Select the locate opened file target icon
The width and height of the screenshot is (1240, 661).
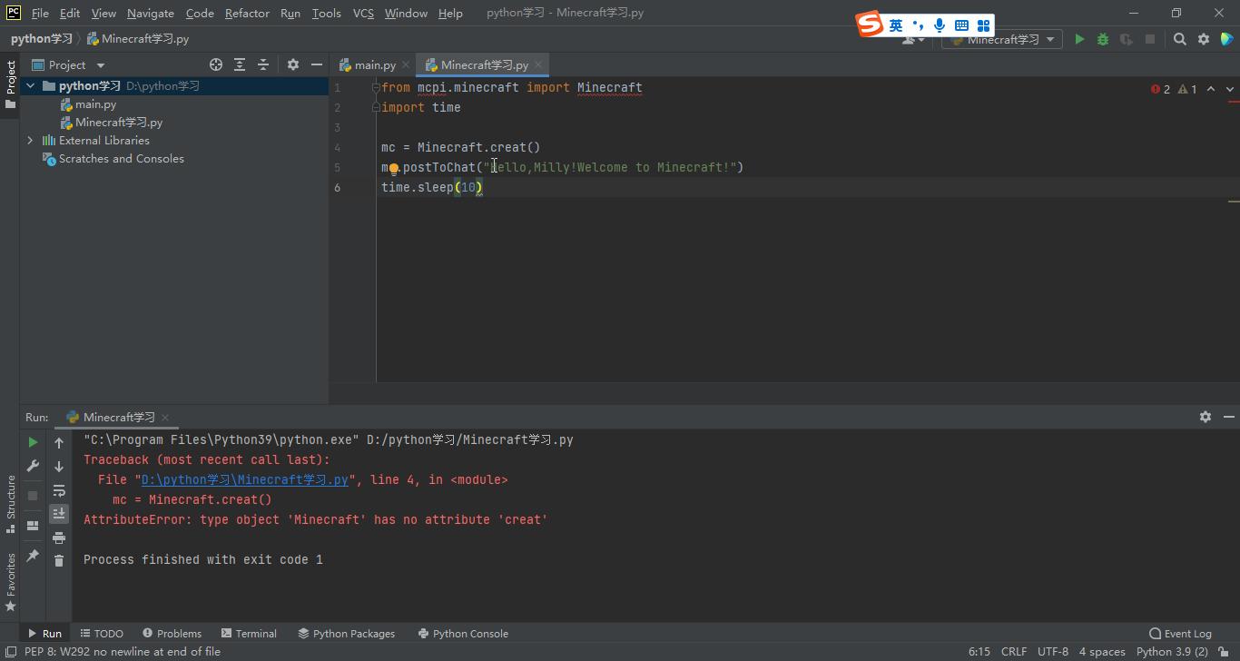216,64
